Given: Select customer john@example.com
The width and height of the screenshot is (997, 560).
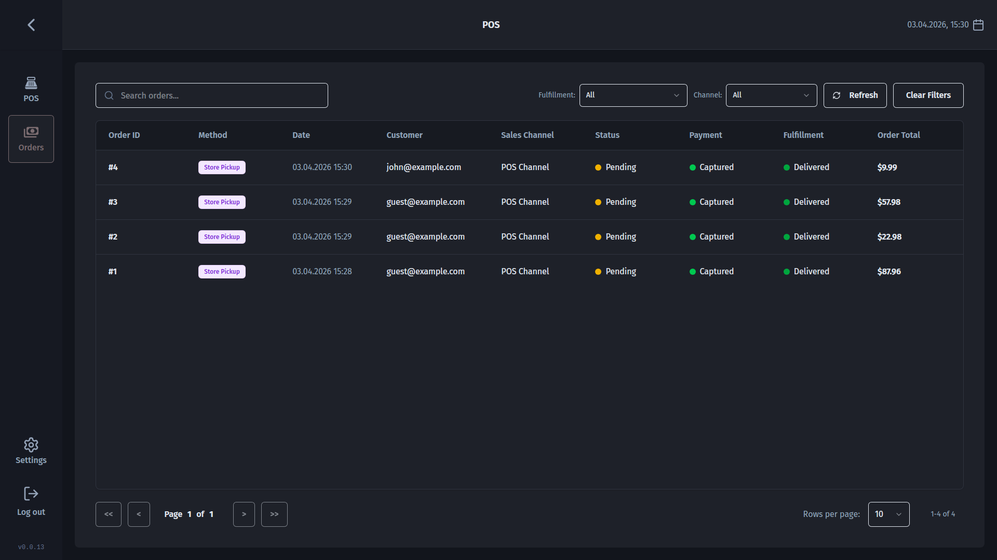Looking at the screenshot, I should (x=424, y=167).
